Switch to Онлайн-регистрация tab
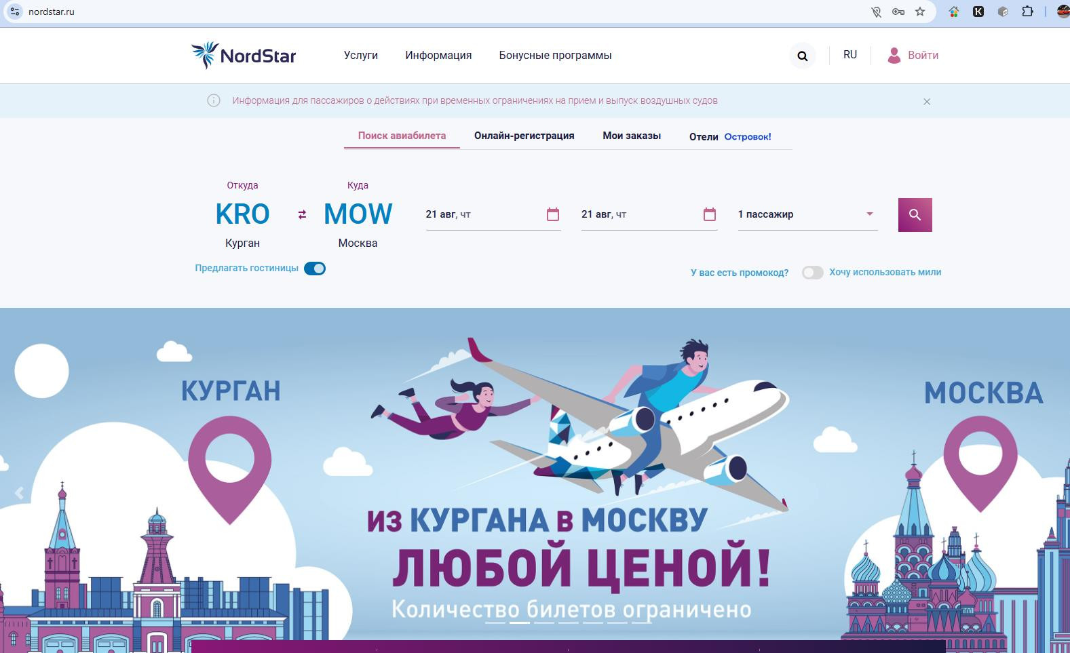This screenshot has width=1070, height=653. pyautogui.click(x=524, y=136)
